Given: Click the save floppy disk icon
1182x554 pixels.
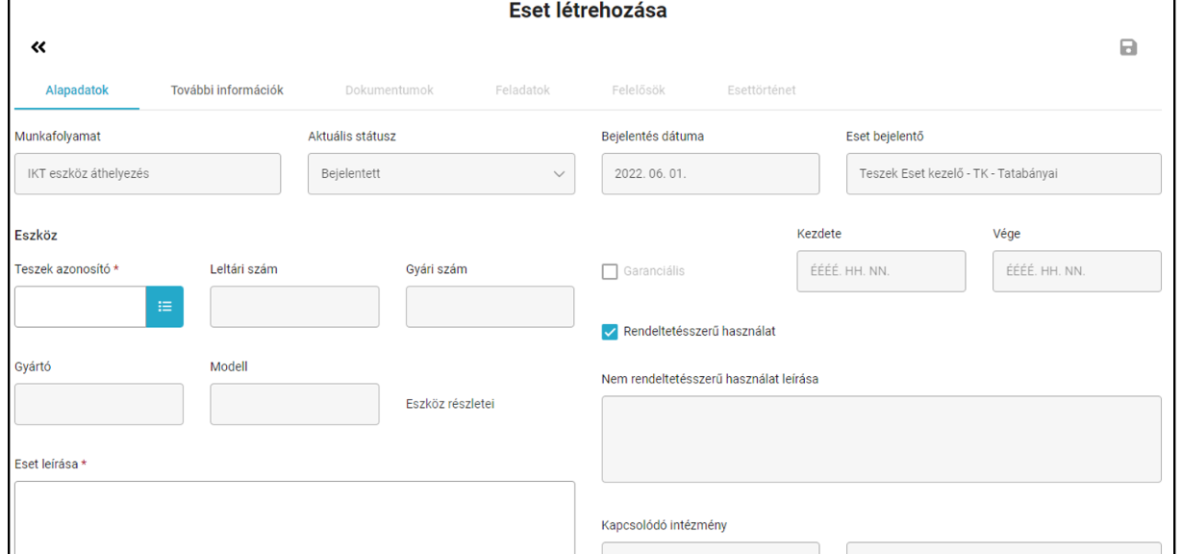Looking at the screenshot, I should tap(1128, 47).
